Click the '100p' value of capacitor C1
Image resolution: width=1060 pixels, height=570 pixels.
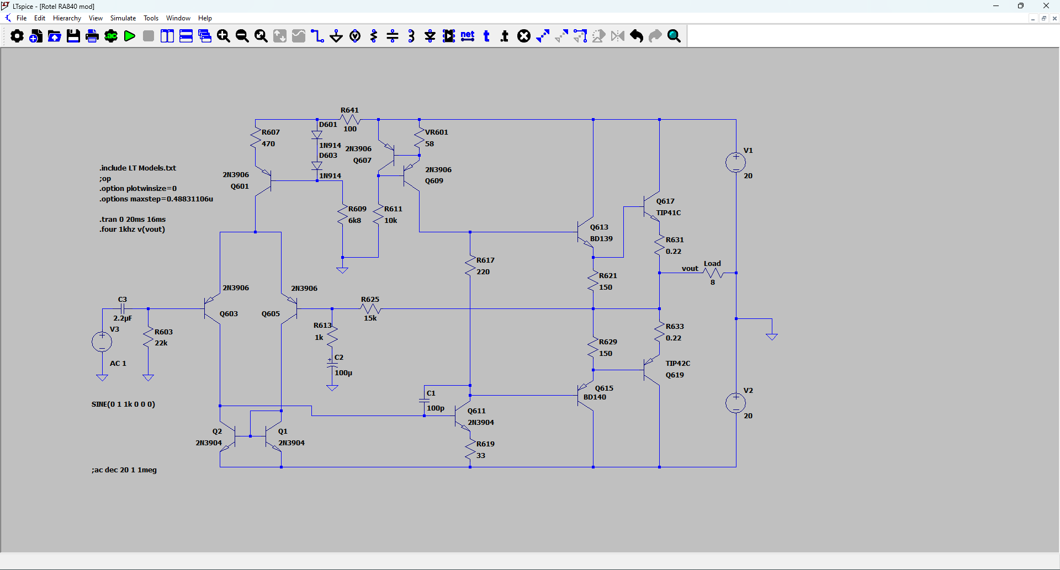[436, 408]
